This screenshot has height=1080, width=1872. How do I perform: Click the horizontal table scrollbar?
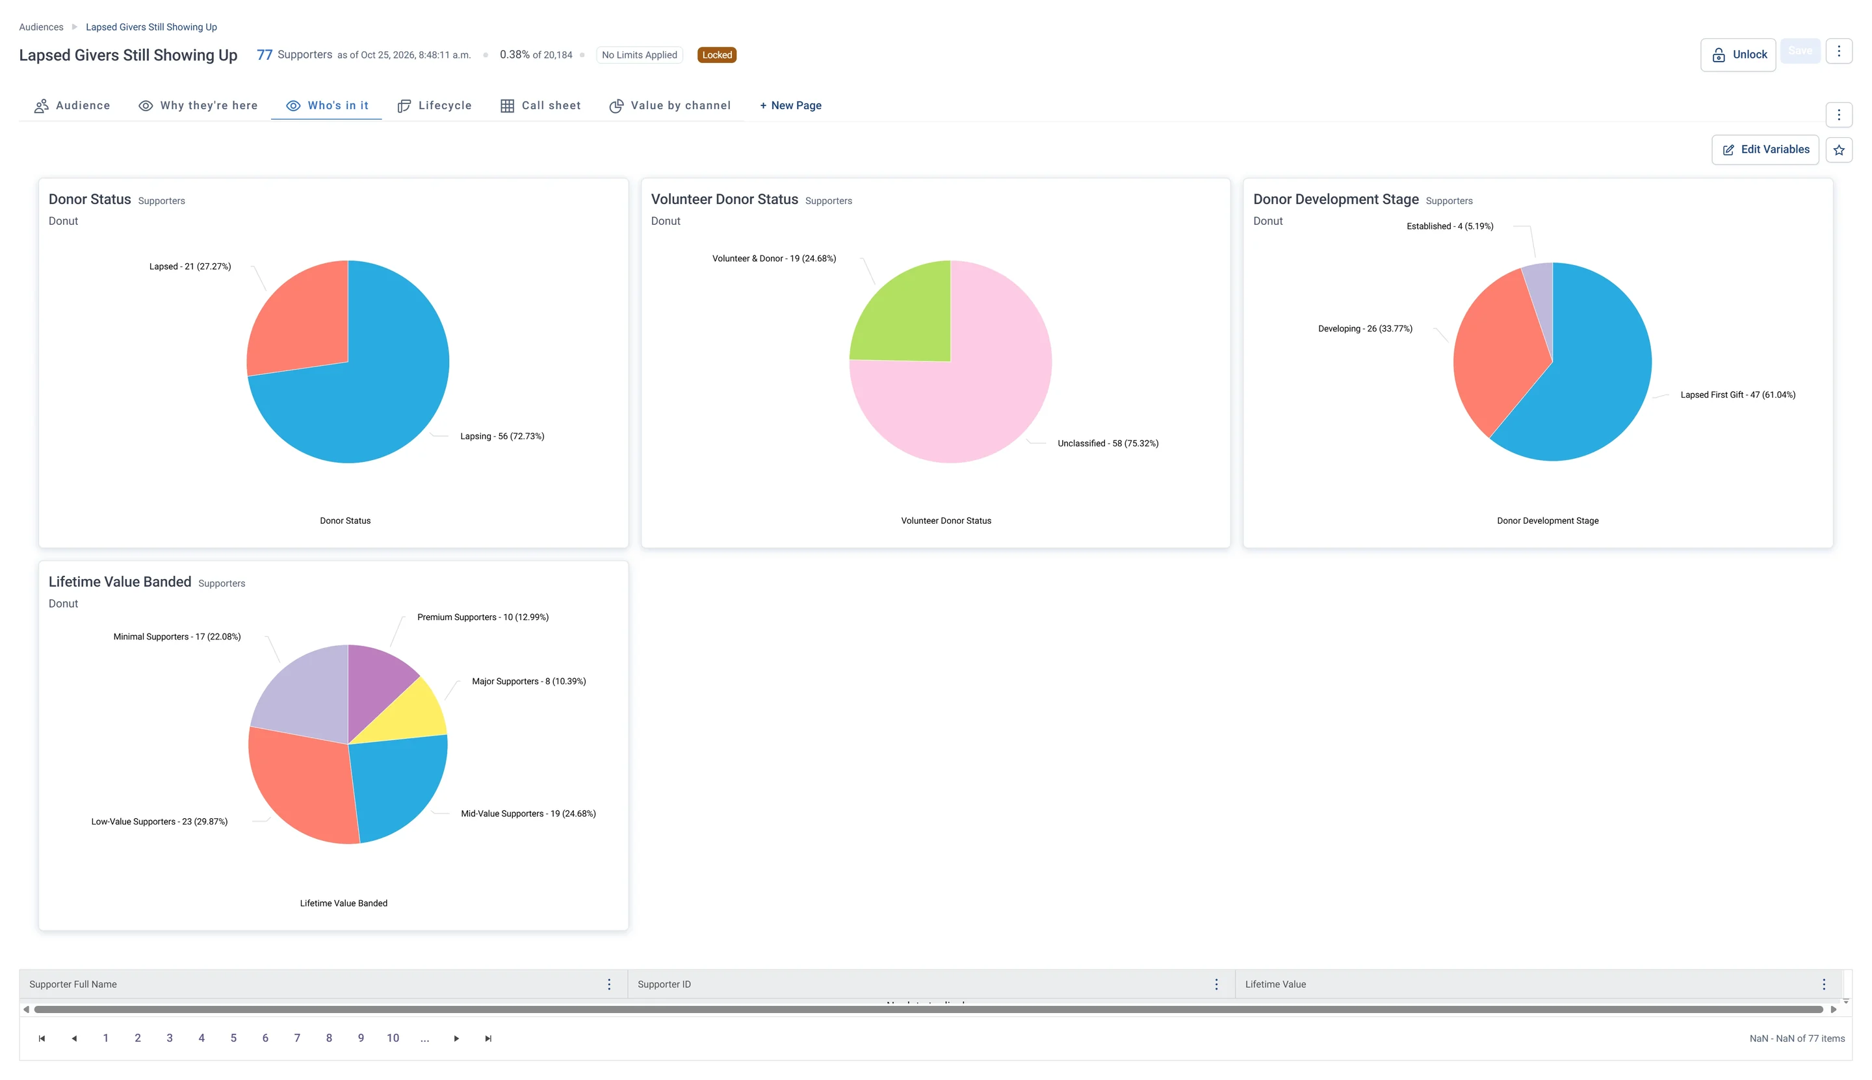[928, 1010]
